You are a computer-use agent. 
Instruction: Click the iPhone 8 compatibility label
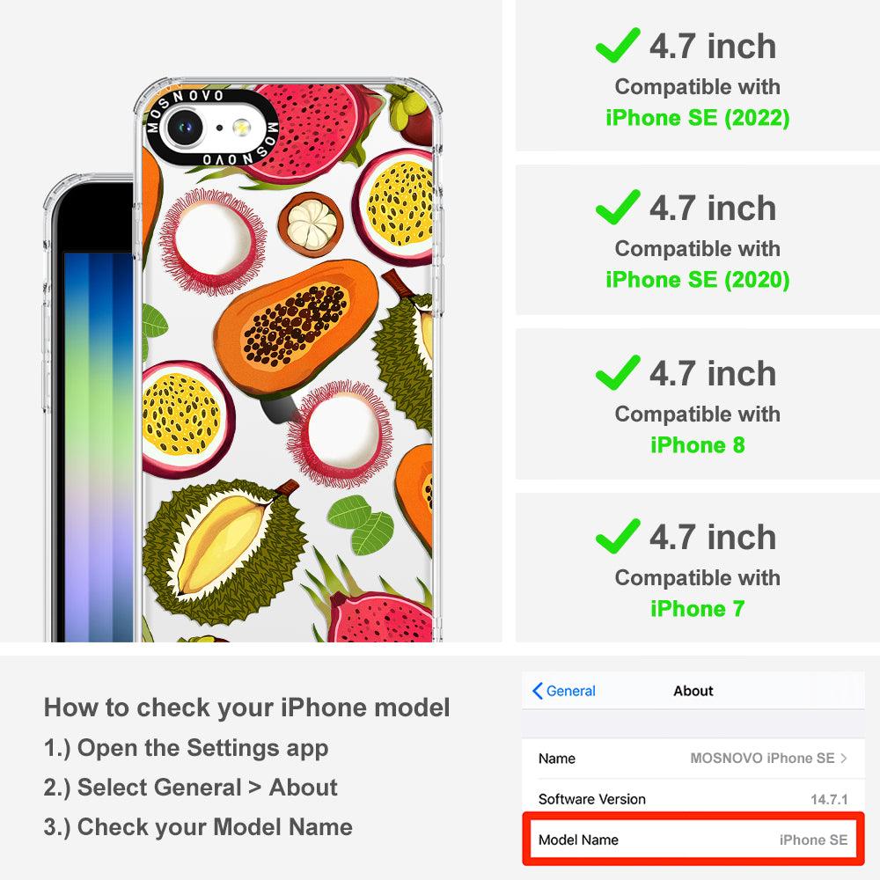point(698,445)
